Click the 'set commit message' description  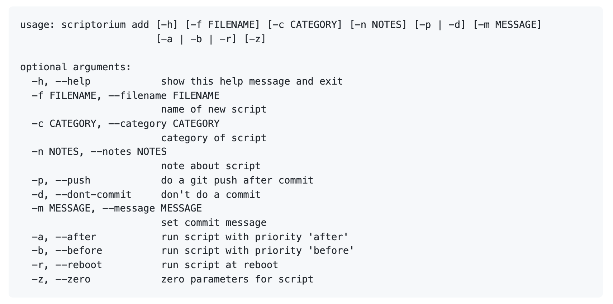point(214,223)
